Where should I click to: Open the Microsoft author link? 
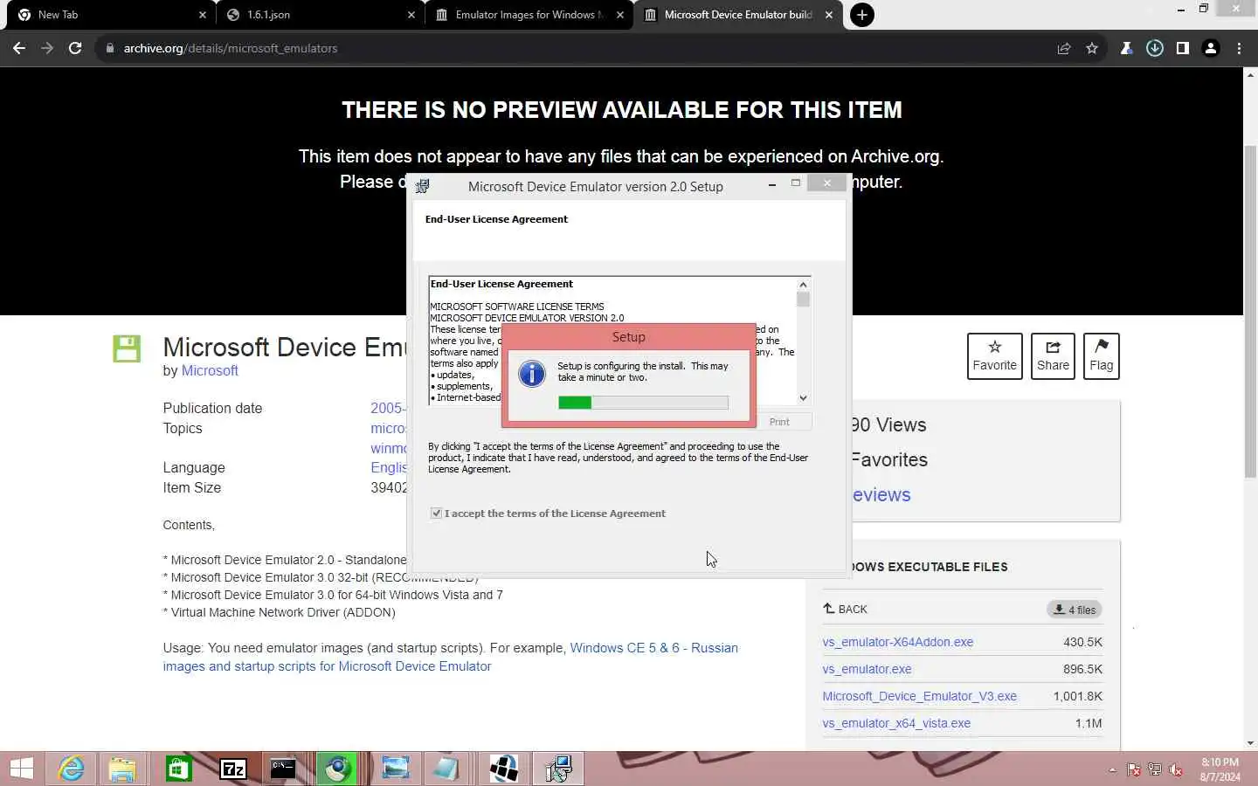[x=210, y=371]
